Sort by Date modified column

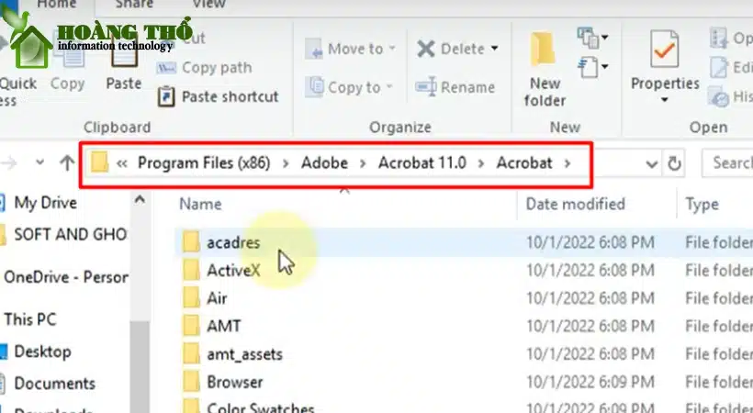576,204
